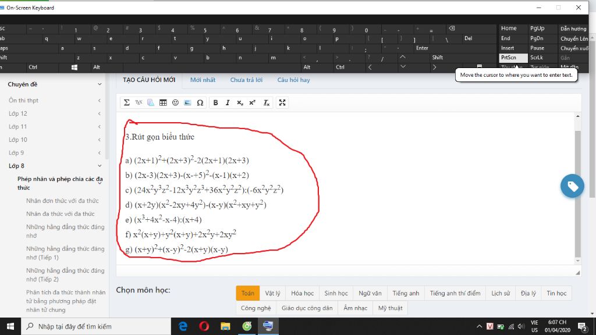596x335 pixels.
Task: Open the volume control in system tray
Action: [x=521, y=326]
